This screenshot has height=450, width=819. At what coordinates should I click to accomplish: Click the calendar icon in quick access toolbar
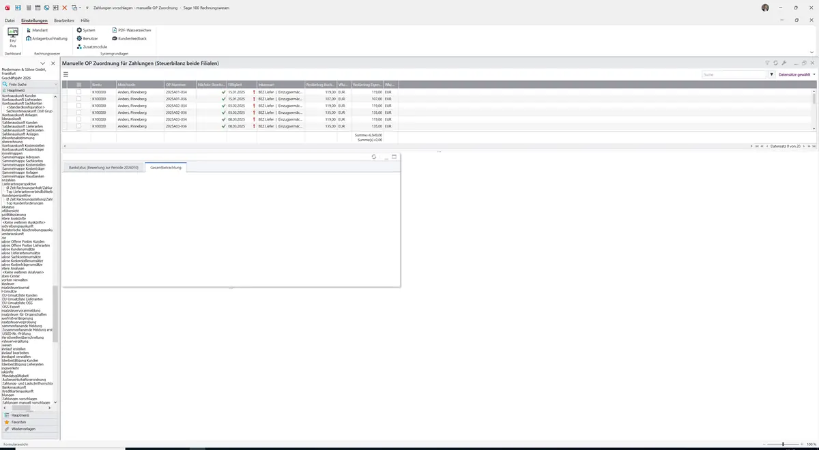coord(38,7)
